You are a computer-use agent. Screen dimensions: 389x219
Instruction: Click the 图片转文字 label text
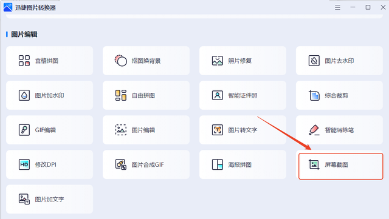(x=243, y=130)
